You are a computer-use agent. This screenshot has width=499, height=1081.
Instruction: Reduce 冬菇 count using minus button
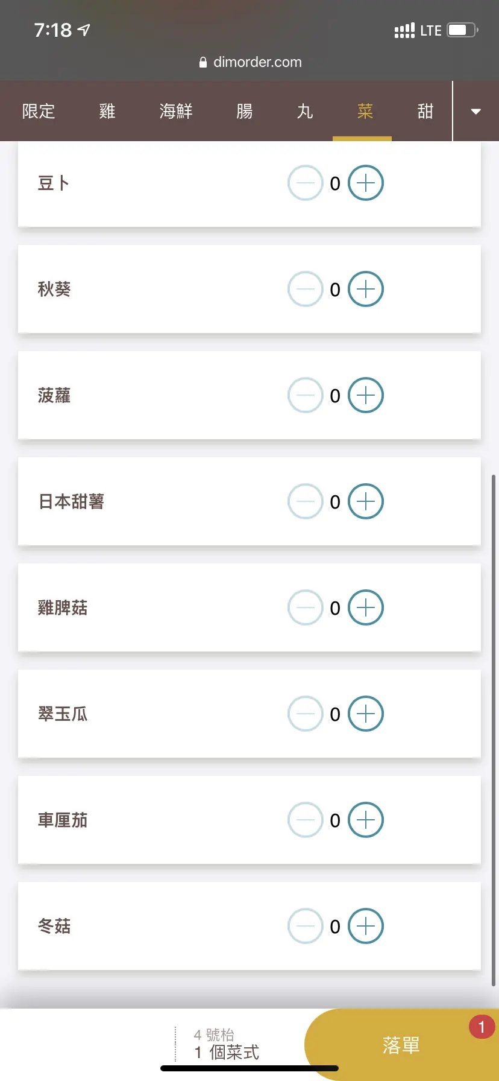(x=306, y=926)
